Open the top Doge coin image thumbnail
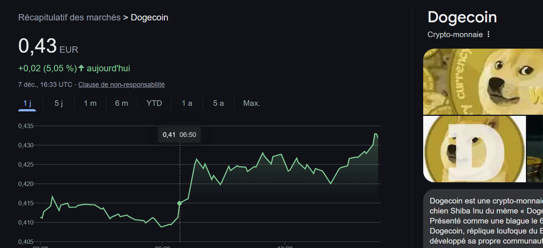Image resolution: width=543 pixels, height=248 pixels. [x=483, y=82]
